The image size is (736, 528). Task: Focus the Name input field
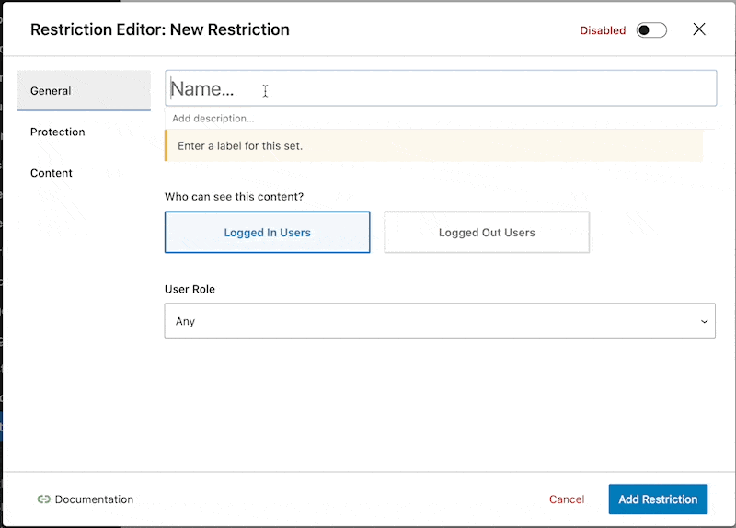coord(441,88)
